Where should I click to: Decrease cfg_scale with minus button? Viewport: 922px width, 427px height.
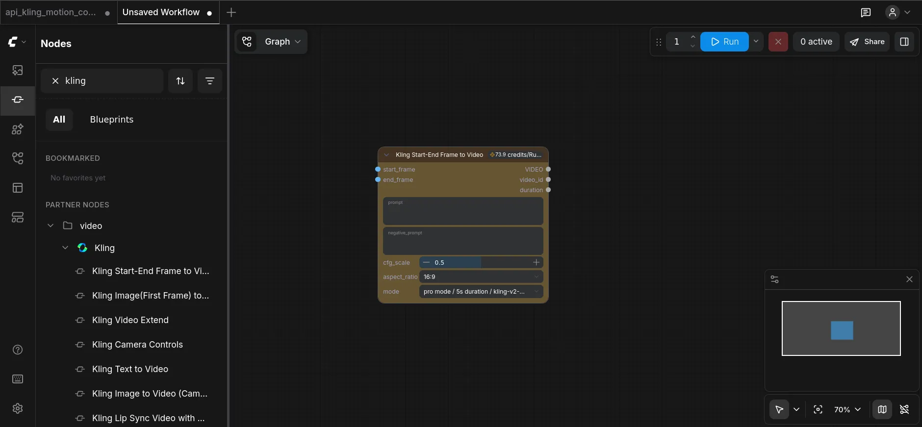point(426,263)
